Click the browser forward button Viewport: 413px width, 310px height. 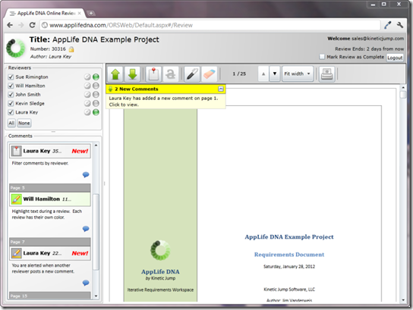point(21,25)
